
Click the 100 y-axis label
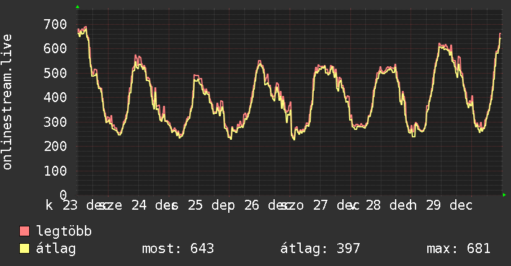coord(55,171)
